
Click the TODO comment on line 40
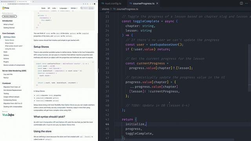click(158, 105)
